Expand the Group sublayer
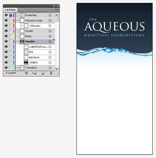The image size is (156, 158). pos(21,26)
